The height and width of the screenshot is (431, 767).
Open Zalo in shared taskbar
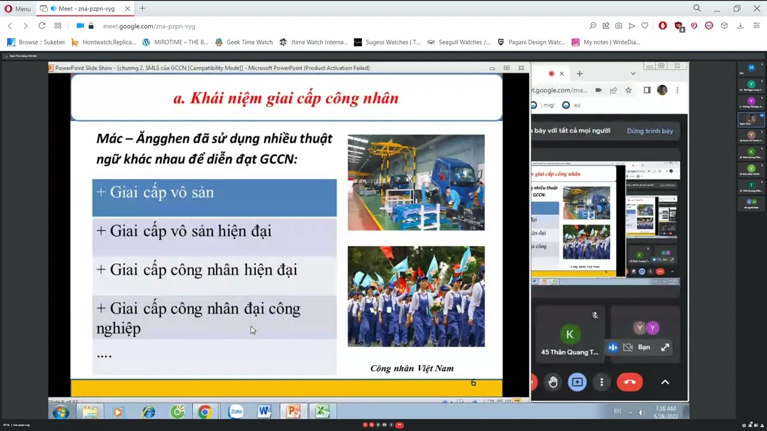click(236, 412)
